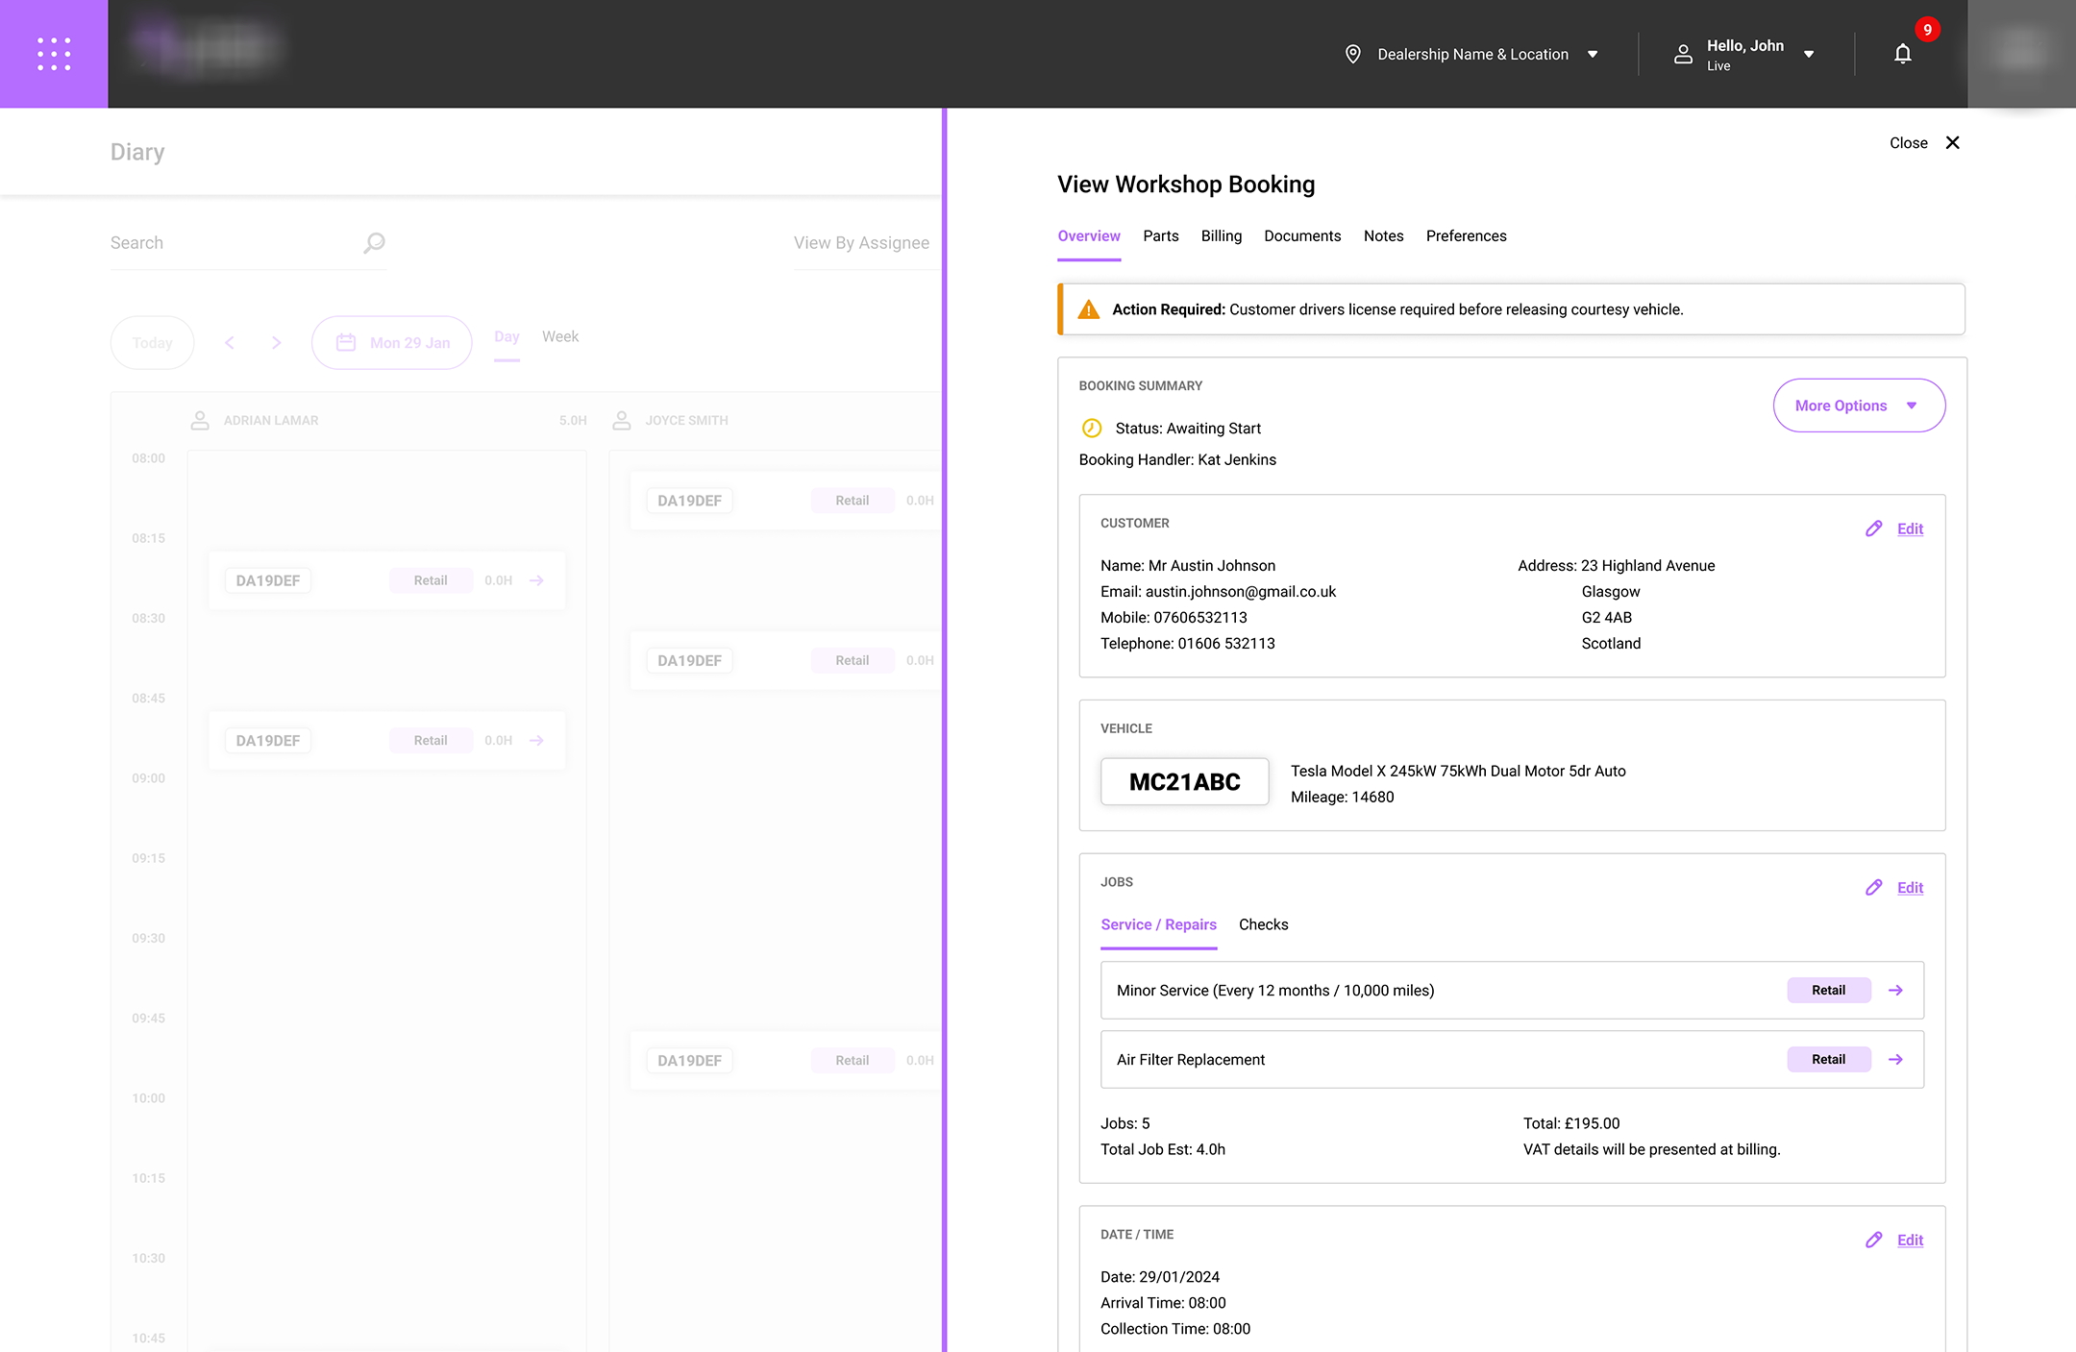Switch diary to Week view
Screen dimensions: 2076x1352
click(x=559, y=336)
